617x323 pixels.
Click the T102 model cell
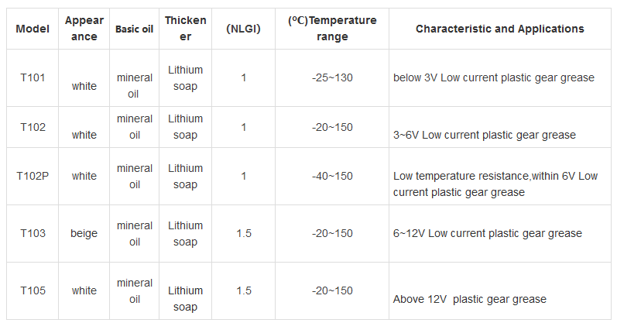pos(33,127)
